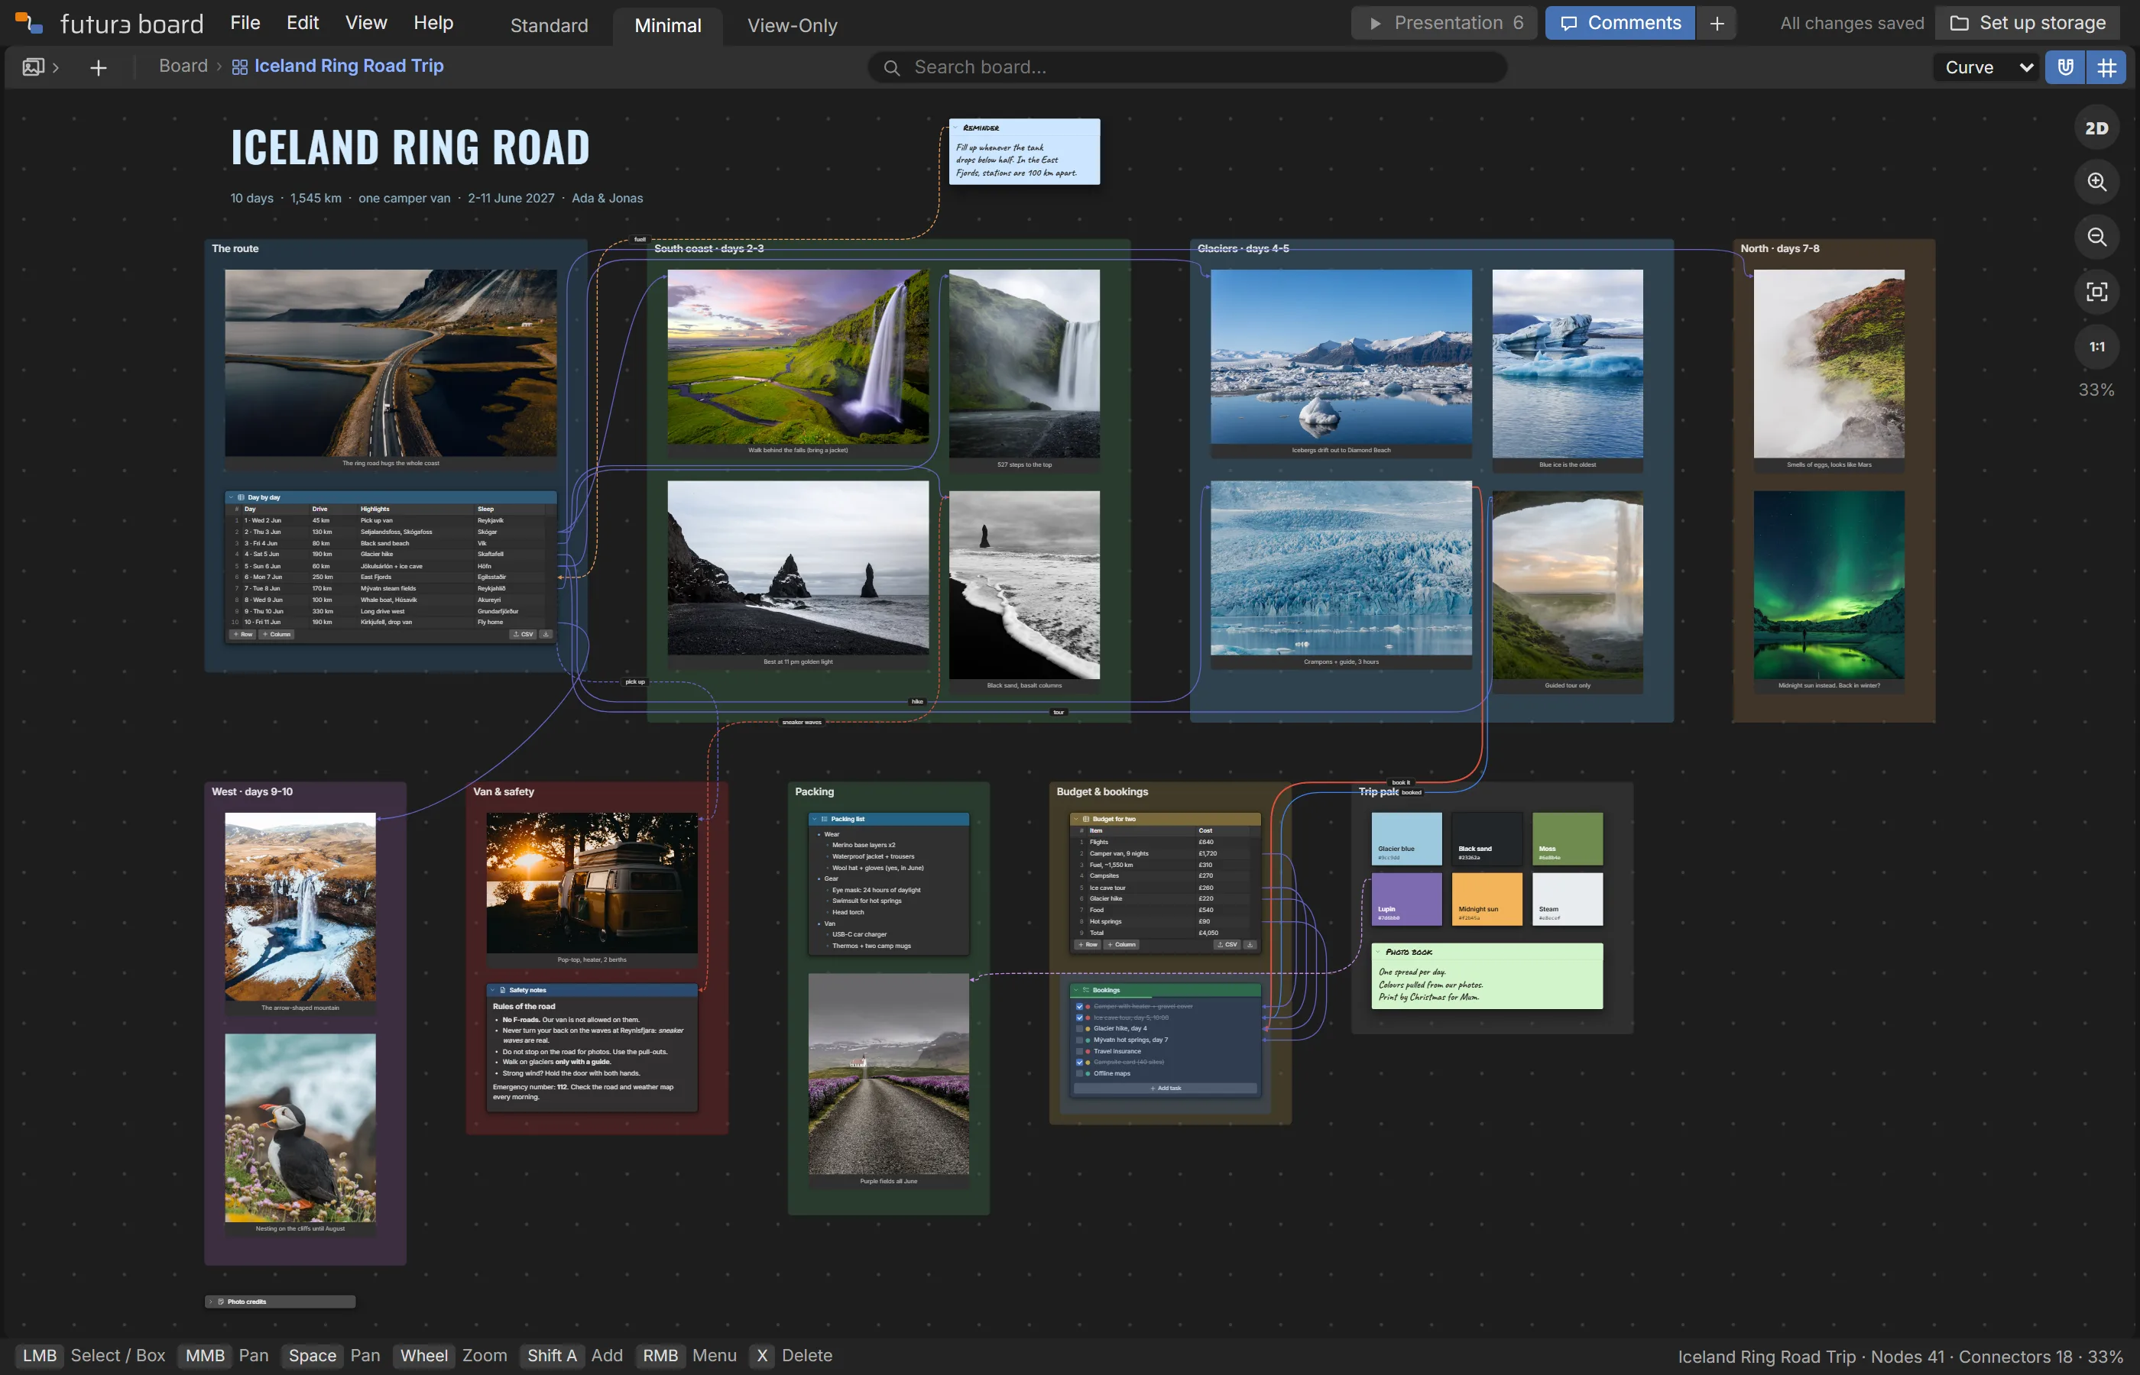Collapse the Photo book sticky note
Screen dimensions: 2140x1375
click(x=1378, y=952)
